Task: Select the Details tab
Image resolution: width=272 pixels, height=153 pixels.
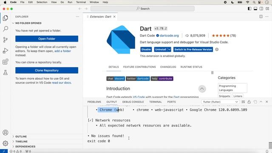Action: [x=113, y=67]
